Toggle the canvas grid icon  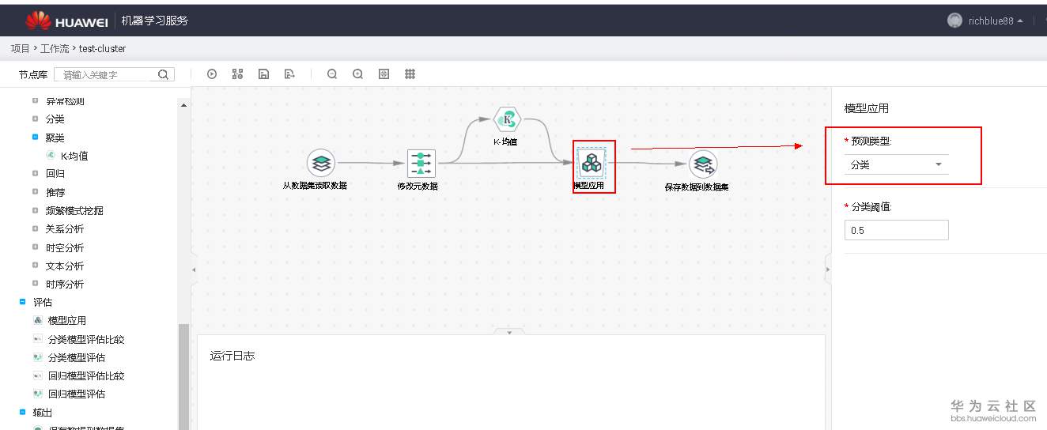tap(410, 74)
